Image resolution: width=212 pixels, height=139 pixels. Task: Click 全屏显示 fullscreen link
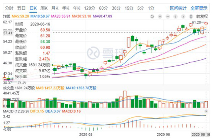[x=199, y=8]
